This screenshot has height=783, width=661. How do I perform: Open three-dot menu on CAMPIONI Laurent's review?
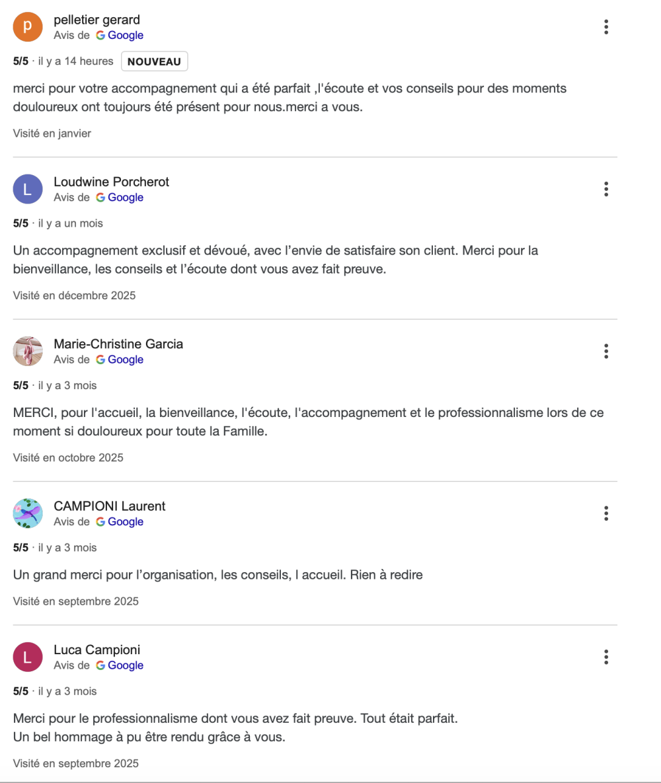tap(605, 513)
